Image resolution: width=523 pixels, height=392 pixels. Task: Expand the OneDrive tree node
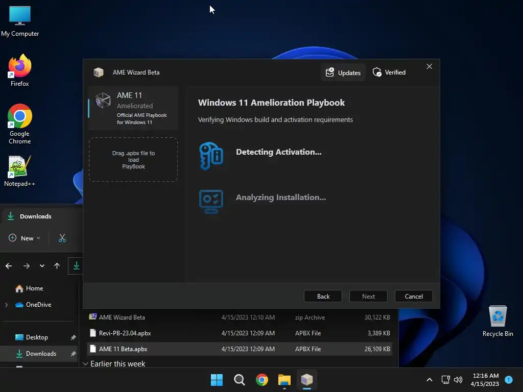point(6,305)
